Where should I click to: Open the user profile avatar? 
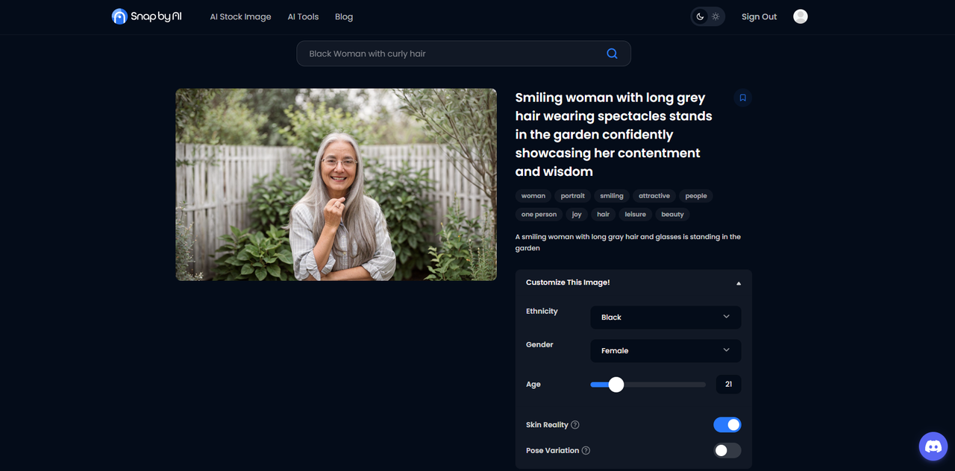coord(801,16)
